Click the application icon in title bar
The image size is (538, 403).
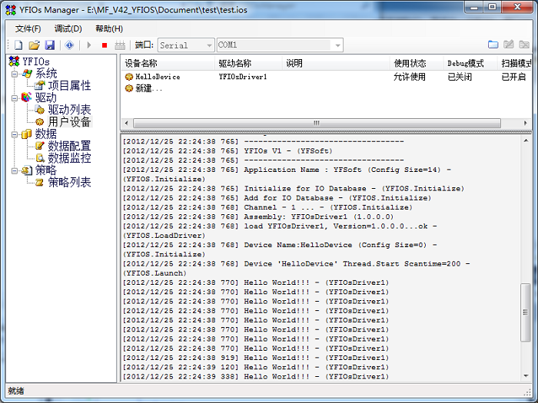(x=11, y=10)
